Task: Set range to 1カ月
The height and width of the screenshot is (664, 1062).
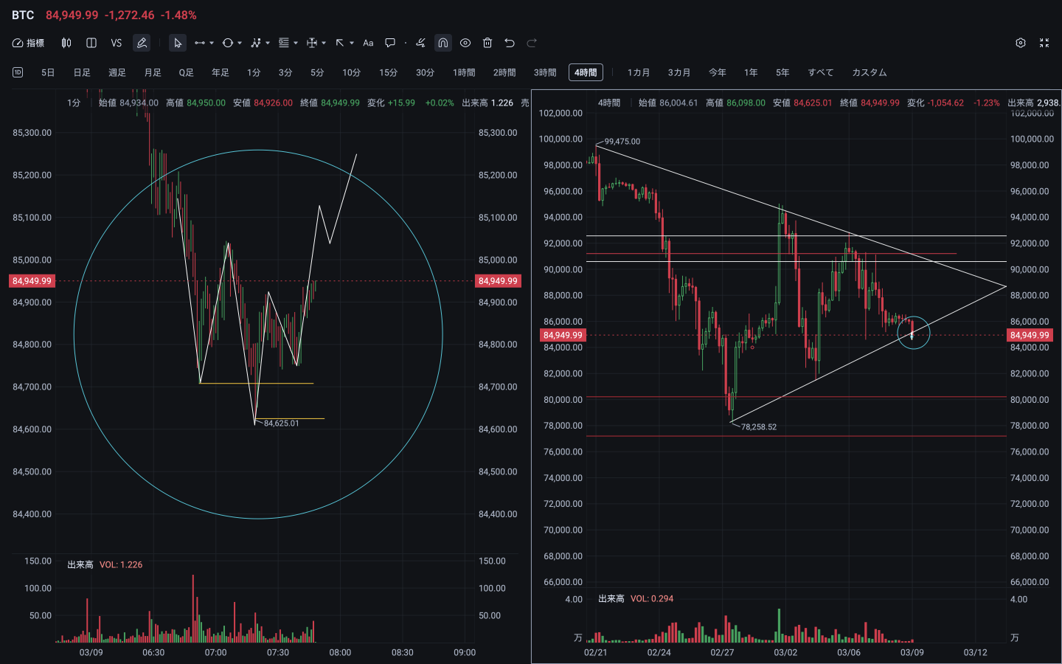Action: tap(639, 72)
